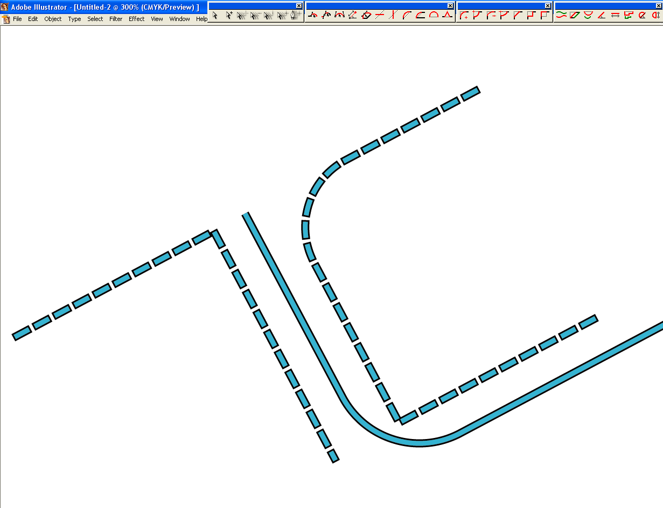
Task: Select the red and green nested arcs tool
Action: 588,15
